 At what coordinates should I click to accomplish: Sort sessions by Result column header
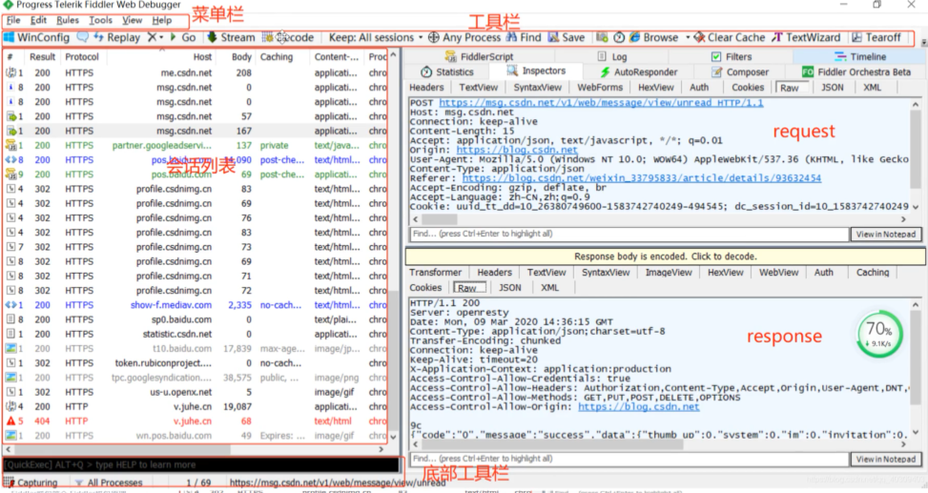pos(43,57)
